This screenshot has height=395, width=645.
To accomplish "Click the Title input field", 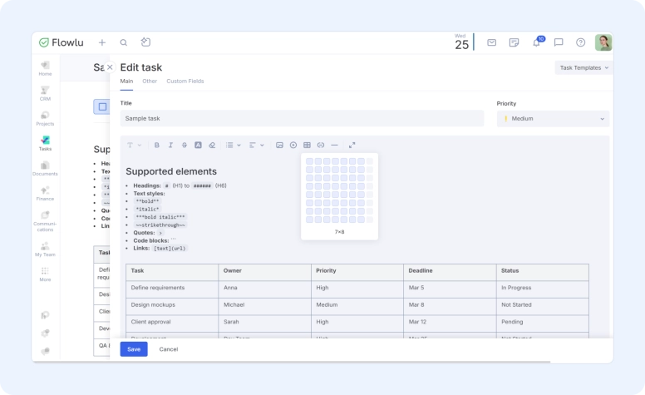I will [x=302, y=119].
